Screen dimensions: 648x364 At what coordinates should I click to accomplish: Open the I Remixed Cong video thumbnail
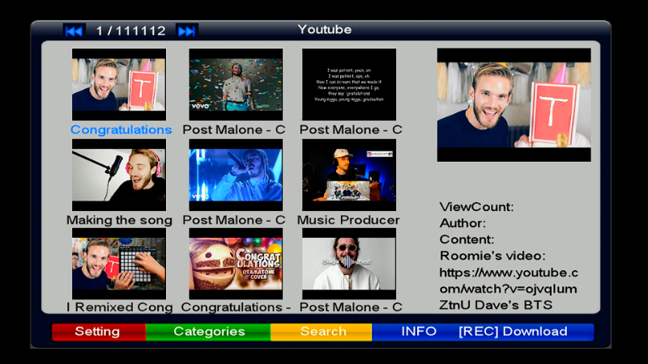pos(119,265)
